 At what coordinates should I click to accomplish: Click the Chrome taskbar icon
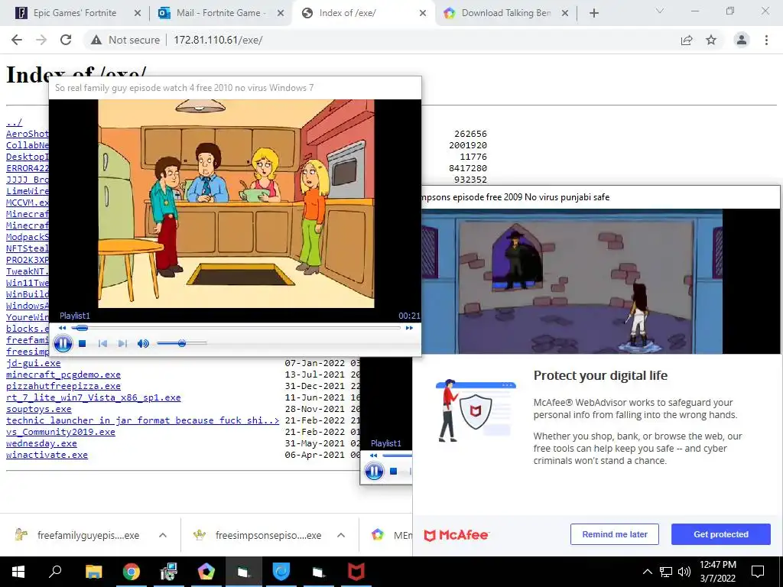click(x=132, y=572)
